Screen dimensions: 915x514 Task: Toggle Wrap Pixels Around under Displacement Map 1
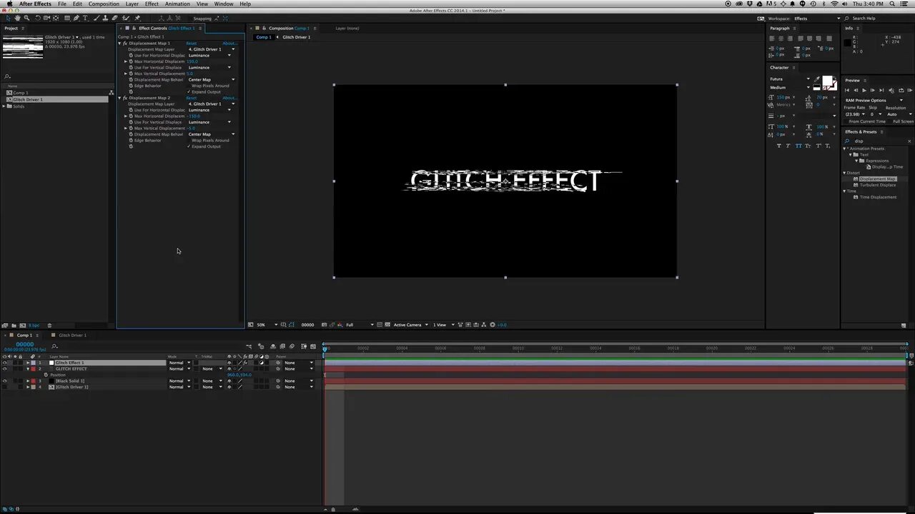tap(189, 86)
